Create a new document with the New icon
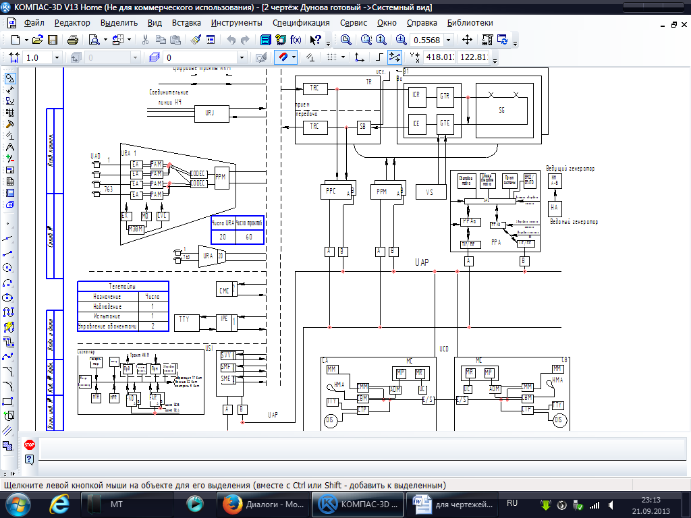Viewport: 691px width, 518px height. click(16, 40)
